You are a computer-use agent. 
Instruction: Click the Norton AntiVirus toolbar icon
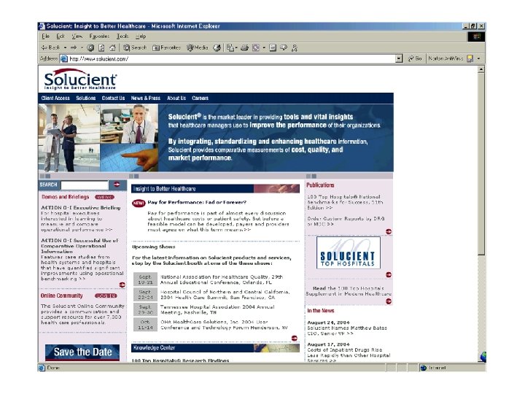(x=470, y=58)
